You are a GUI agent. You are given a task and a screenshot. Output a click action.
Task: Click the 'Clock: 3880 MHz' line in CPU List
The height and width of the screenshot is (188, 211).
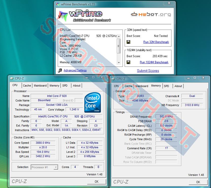coord(70,46)
